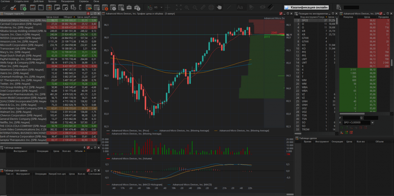Viewport: 394px width, 196px height.
Task: Click the Квалификация онлайн button
Action: pyautogui.click(x=306, y=7)
